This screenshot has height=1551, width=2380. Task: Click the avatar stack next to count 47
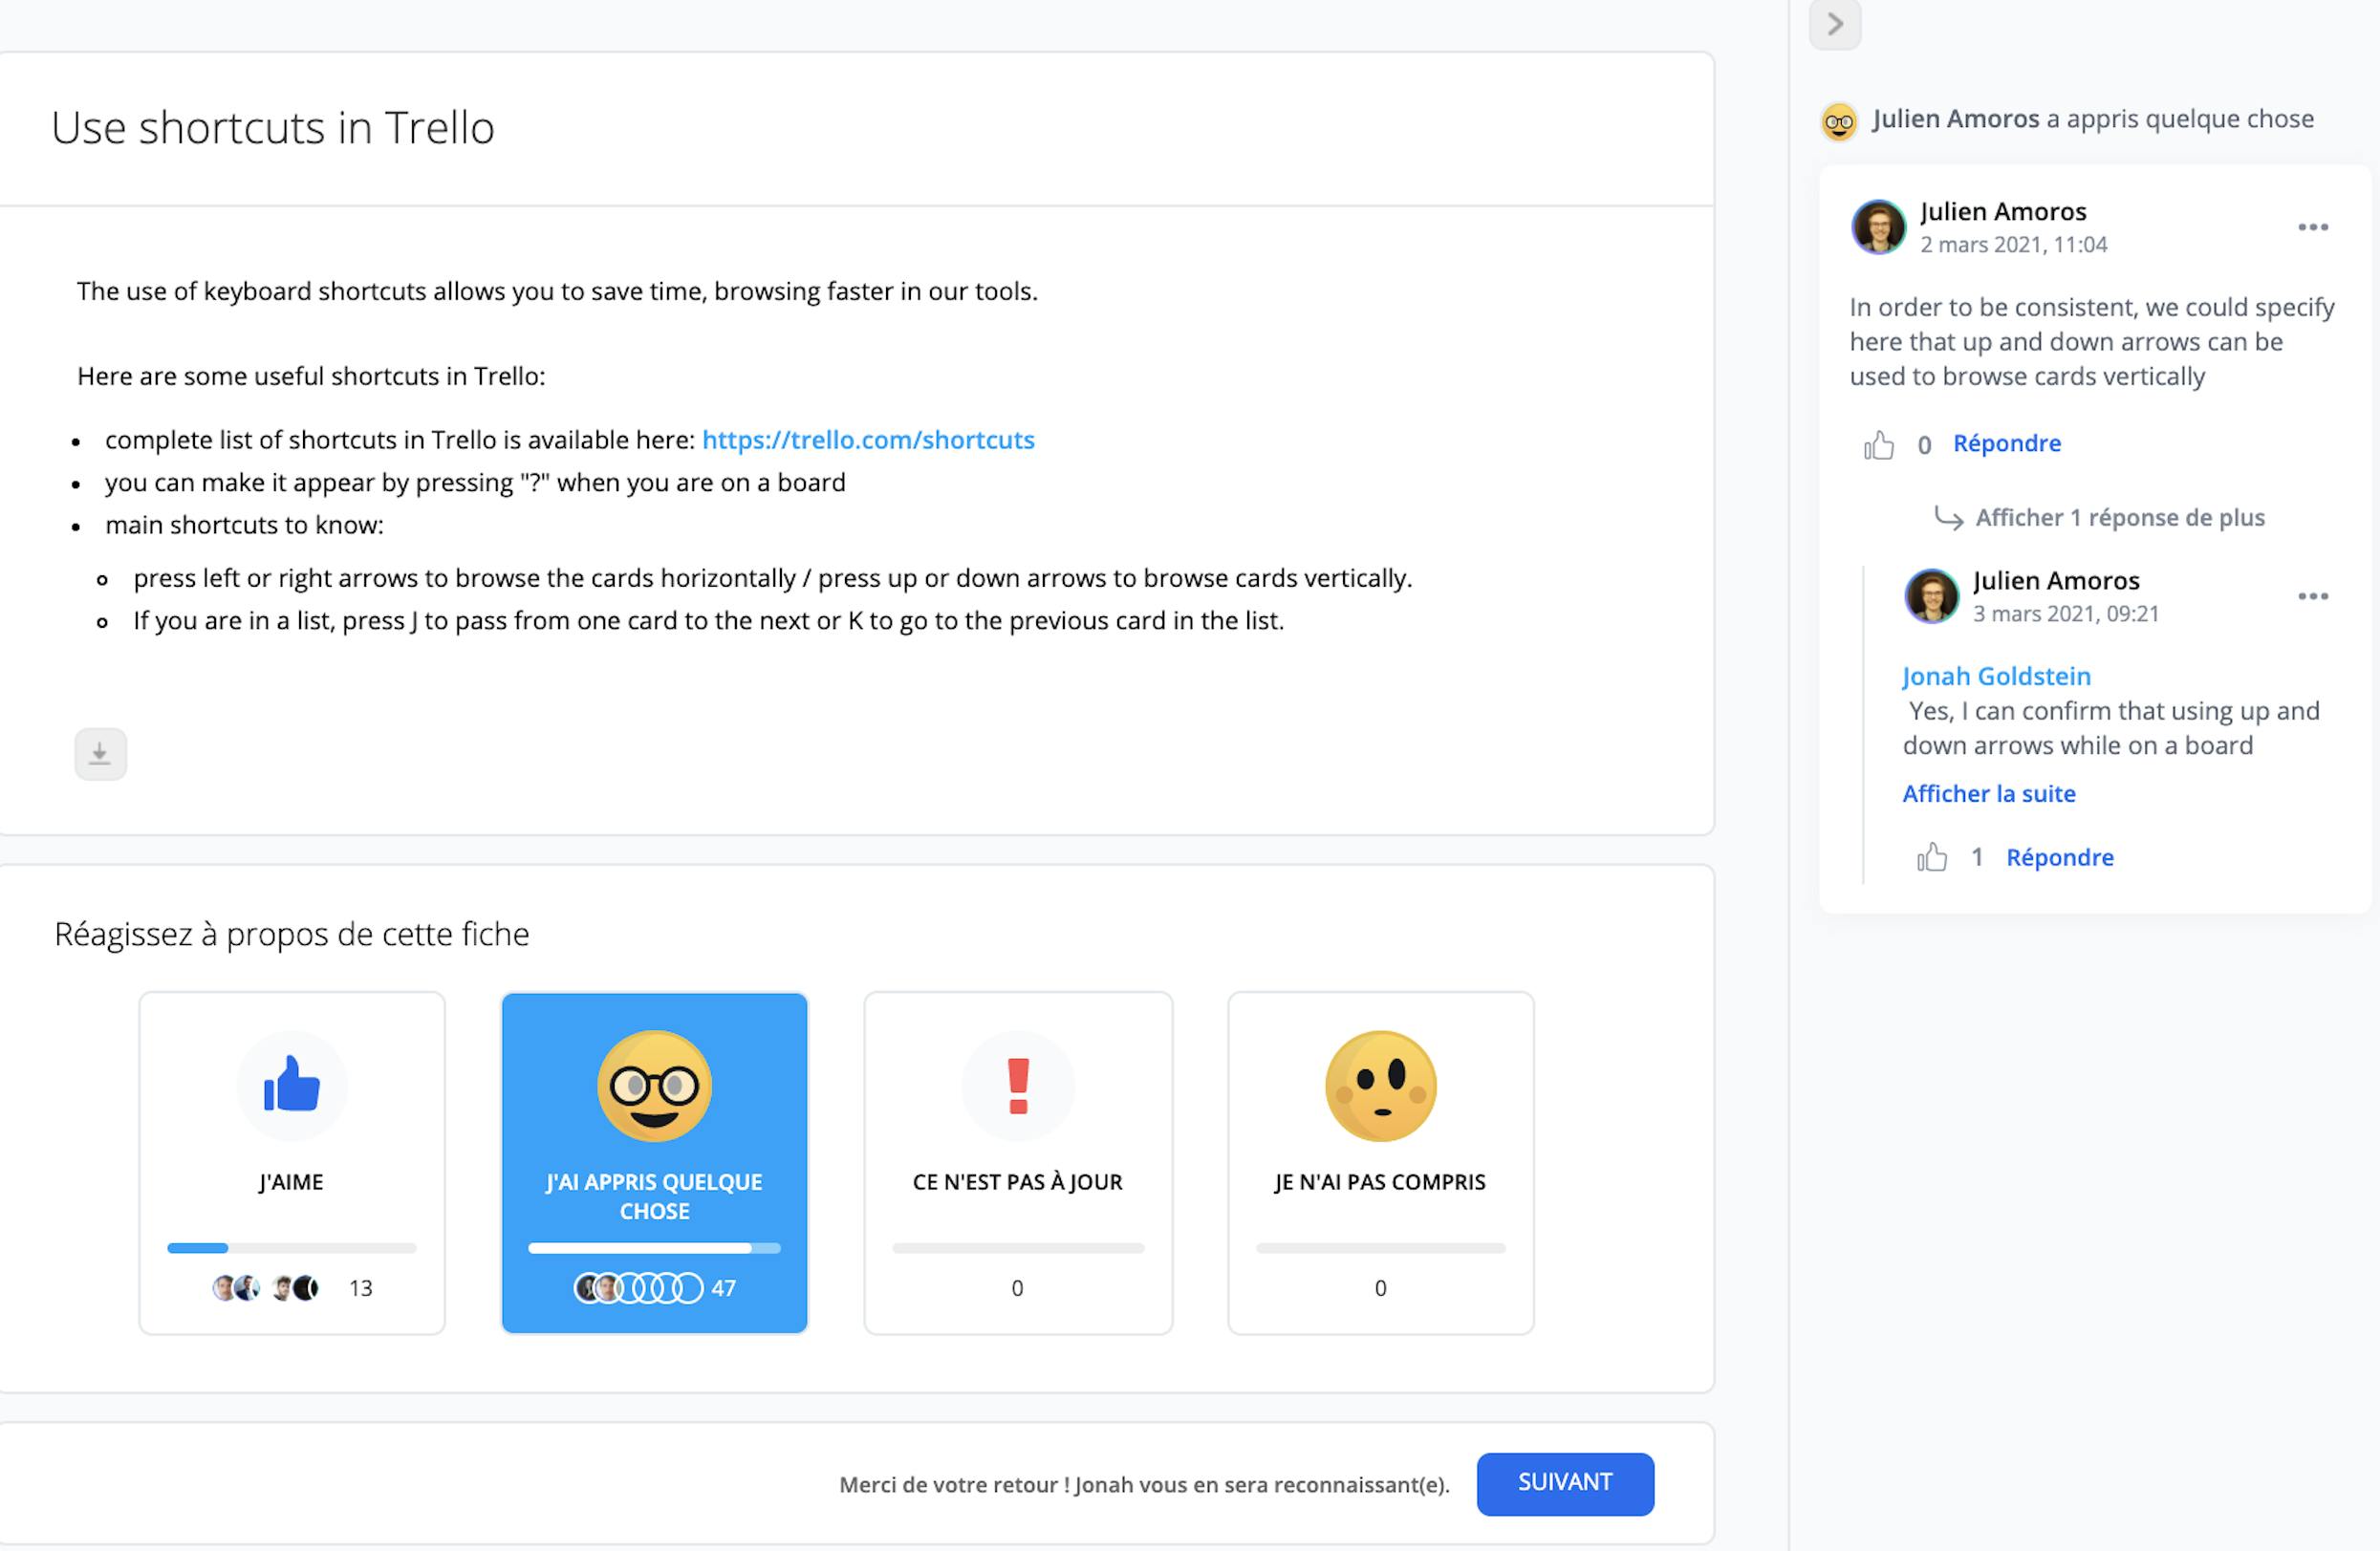[x=639, y=1288]
